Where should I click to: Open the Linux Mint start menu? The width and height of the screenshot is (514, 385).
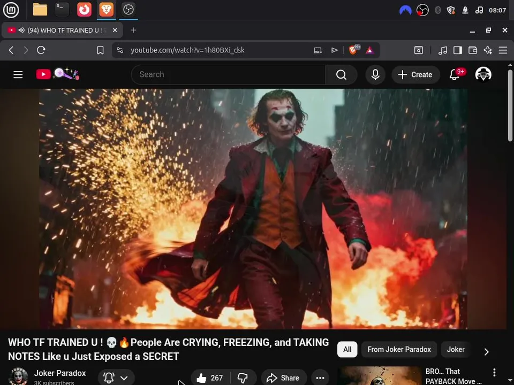[x=11, y=10]
